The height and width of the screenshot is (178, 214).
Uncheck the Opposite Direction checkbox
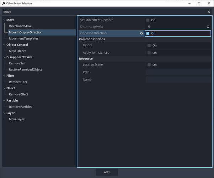click(x=148, y=33)
